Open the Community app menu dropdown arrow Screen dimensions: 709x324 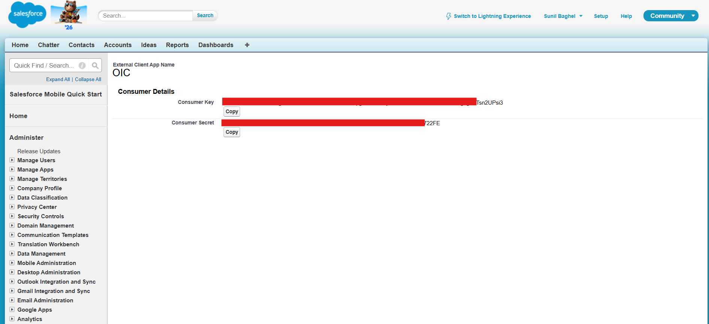[693, 16]
